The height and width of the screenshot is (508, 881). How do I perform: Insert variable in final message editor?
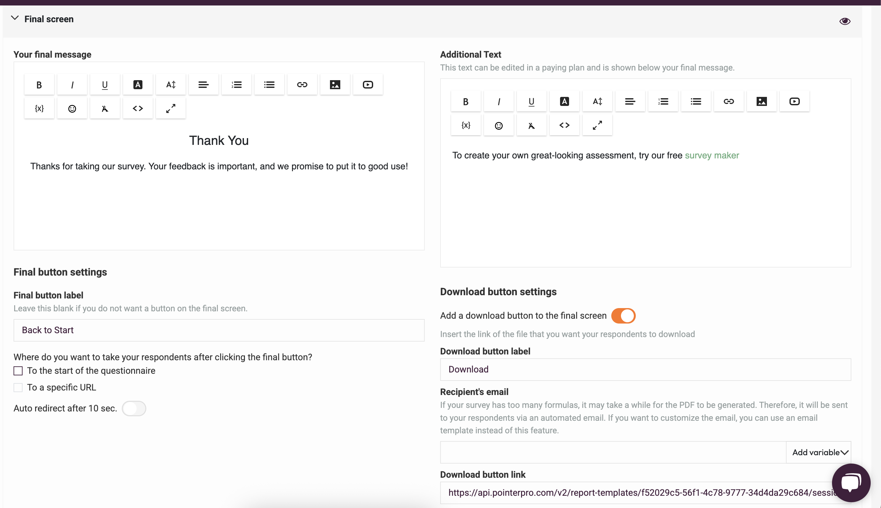click(39, 108)
